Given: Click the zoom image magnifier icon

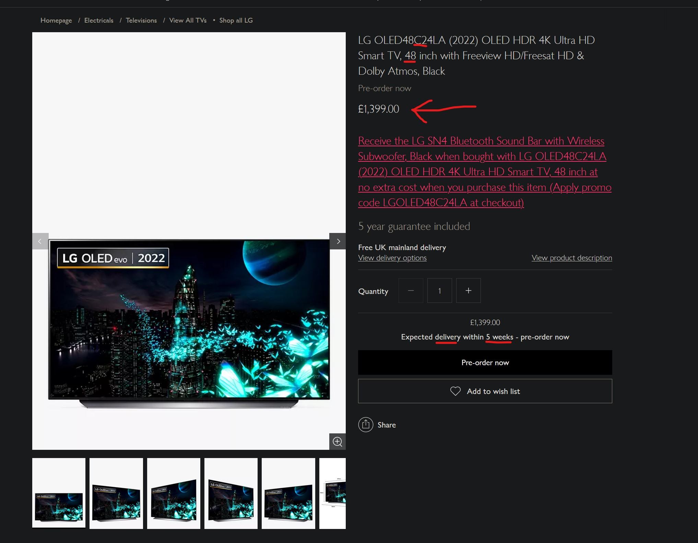Looking at the screenshot, I should 338,442.
